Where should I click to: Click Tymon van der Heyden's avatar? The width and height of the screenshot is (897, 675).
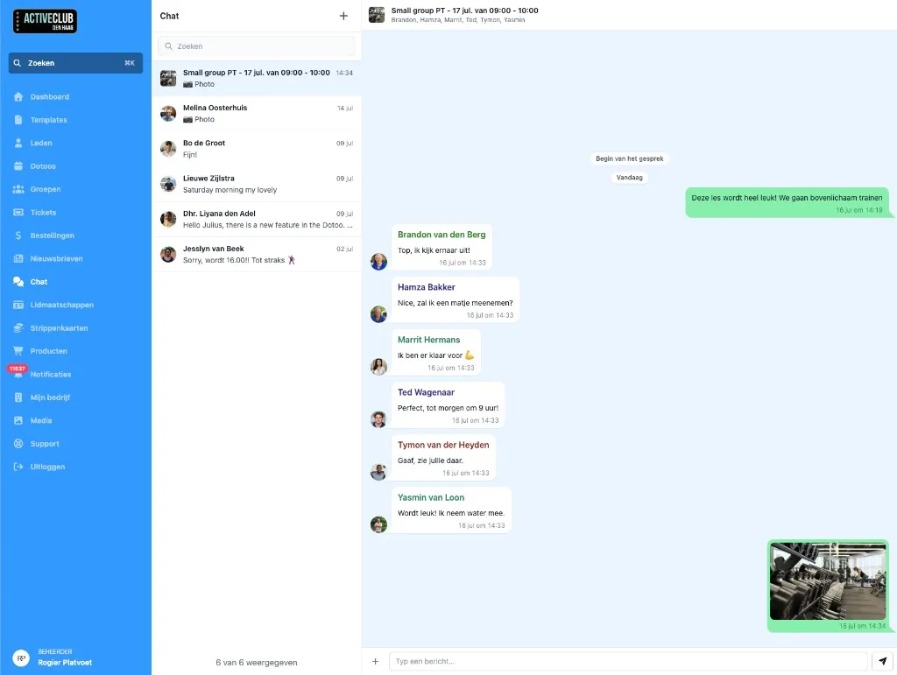coord(378,472)
